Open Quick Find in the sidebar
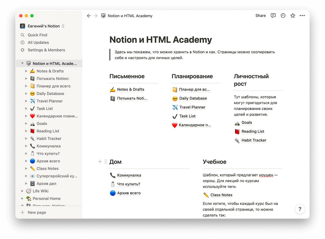325x239 pixels. pos(37,35)
